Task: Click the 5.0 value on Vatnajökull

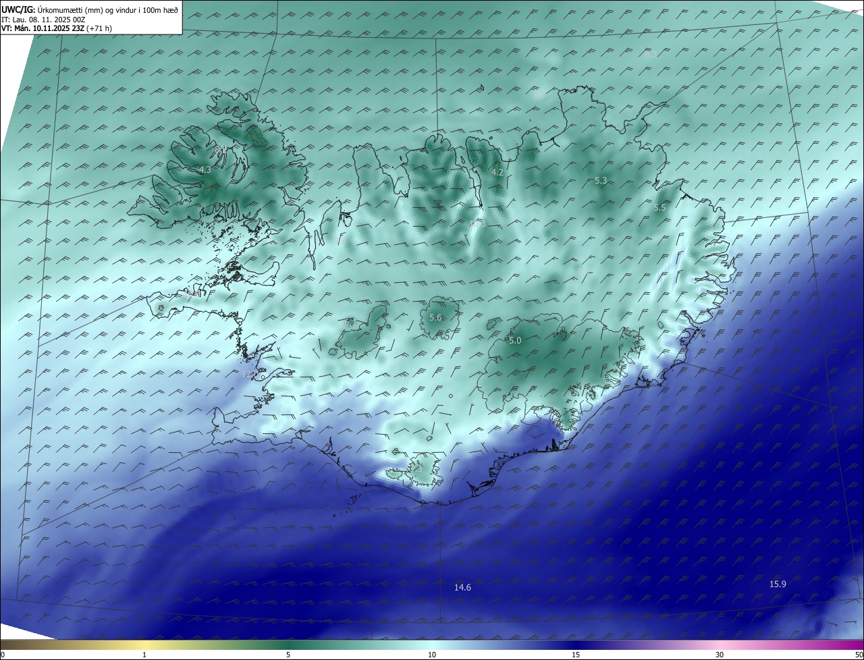Action: point(515,341)
